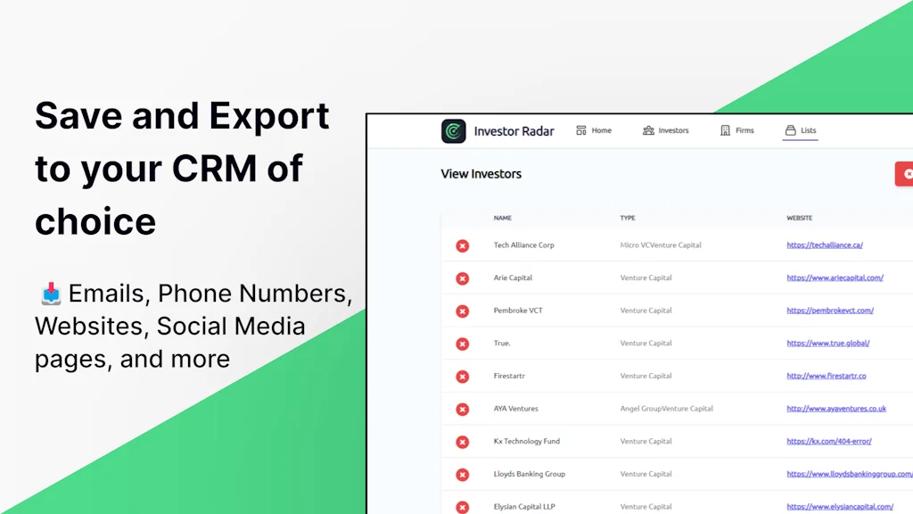Viewport: 913px width, 514px height.
Task: Delete Arie Capital using the red X icon
Action: tap(462, 278)
